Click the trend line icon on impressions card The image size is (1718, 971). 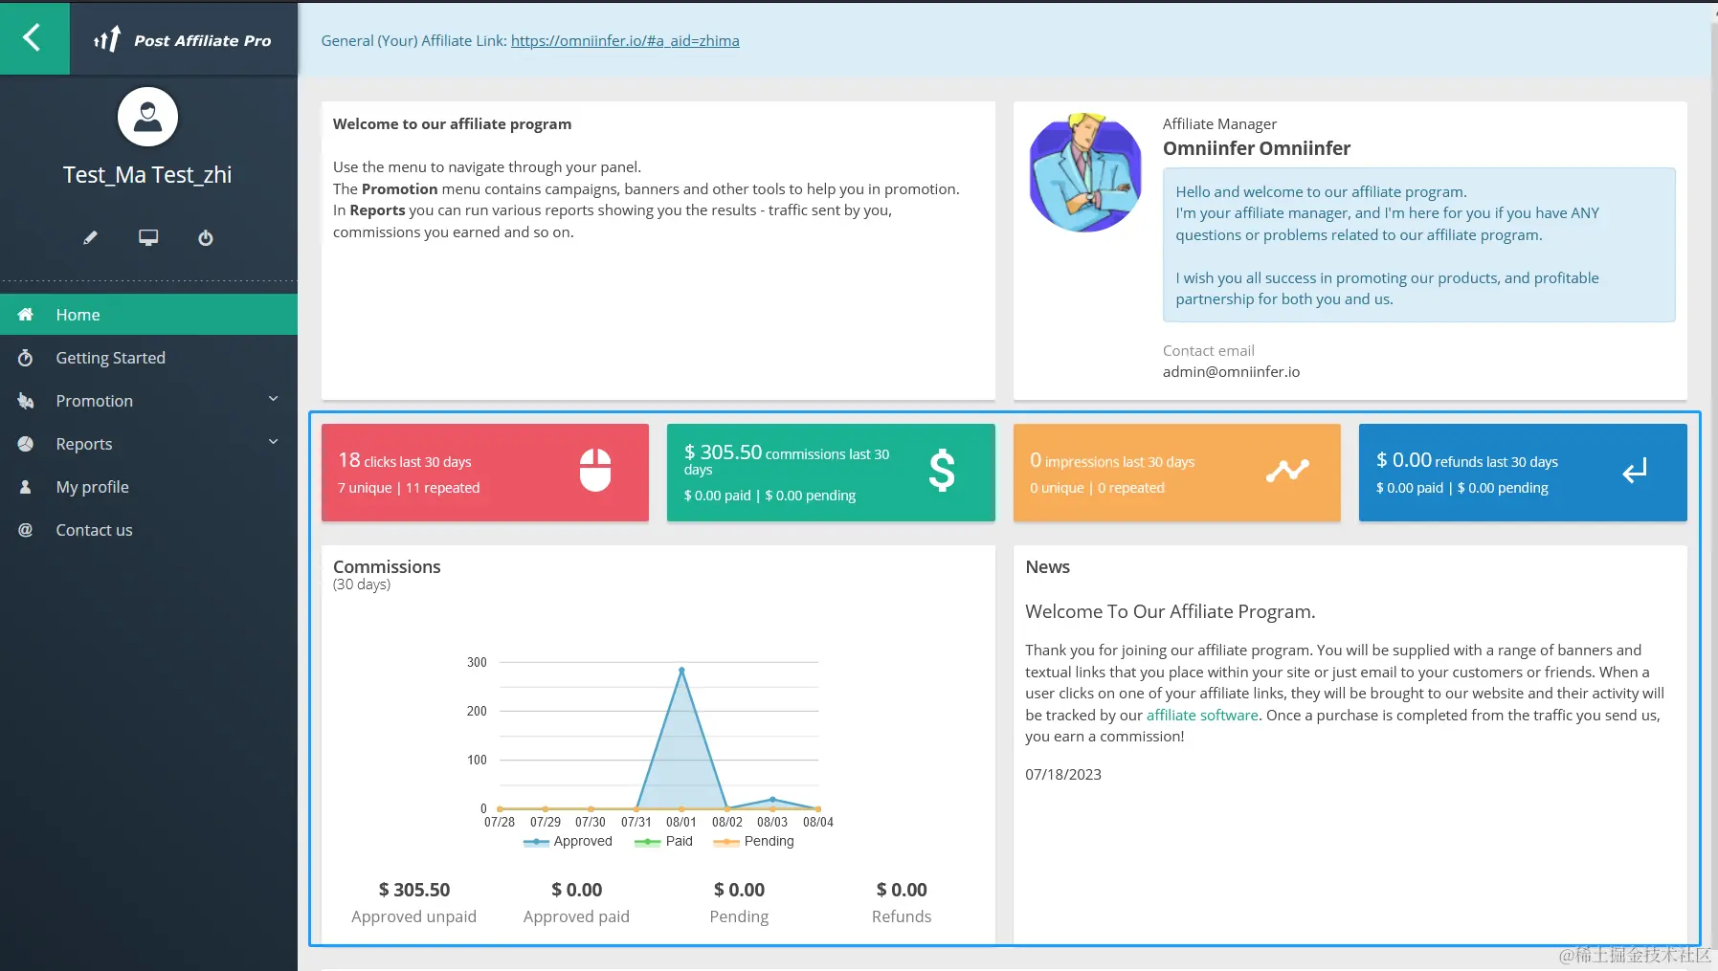coord(1287,470)
